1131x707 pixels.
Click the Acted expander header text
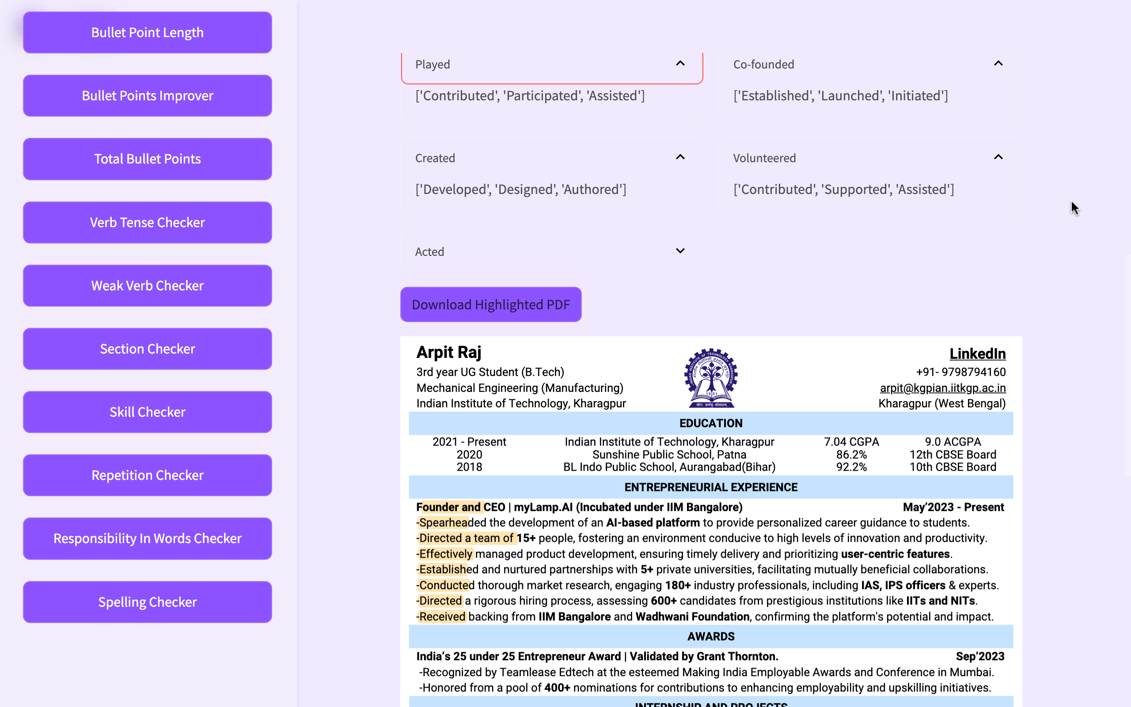pos(429,251)
